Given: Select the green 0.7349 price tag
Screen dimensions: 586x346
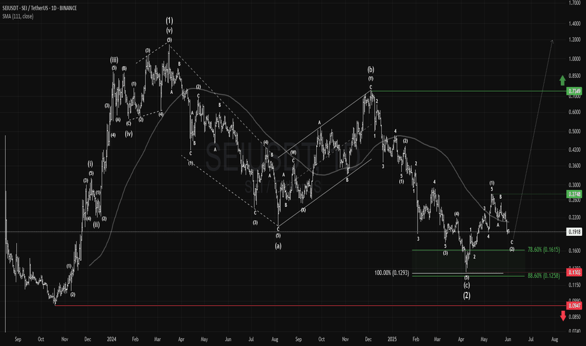Looking at the screenshot, I should click(575, 91).
